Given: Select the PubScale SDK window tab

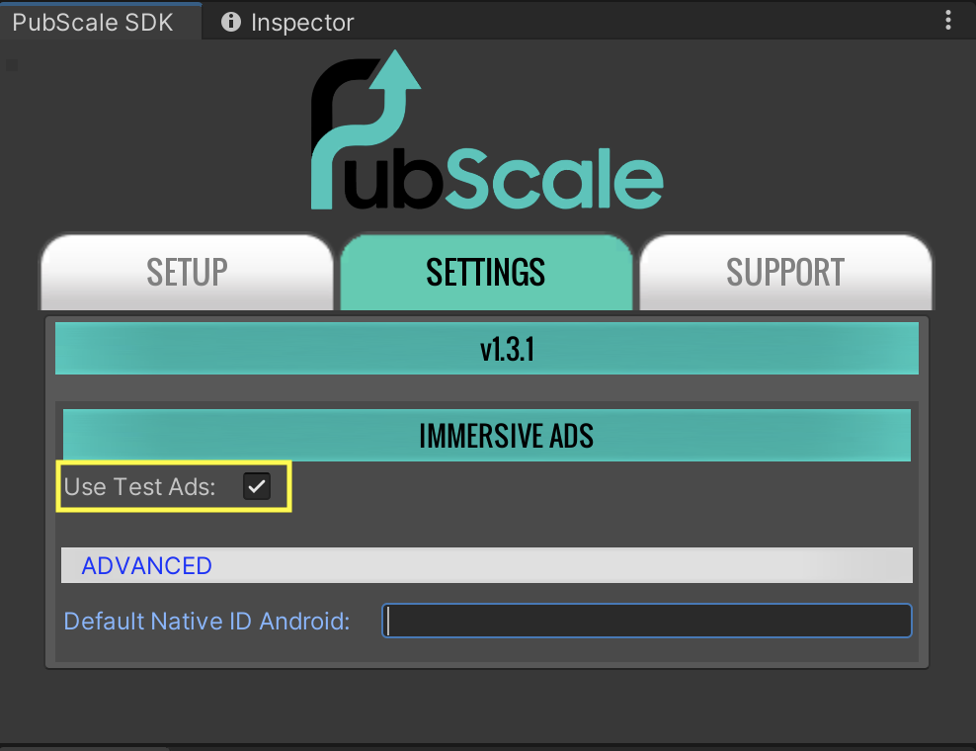Looking at the screenshot, I should point(93,22).
